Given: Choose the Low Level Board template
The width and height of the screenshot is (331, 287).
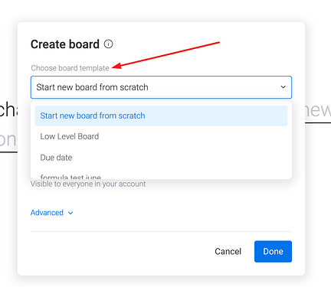Looking at the screenshot, I should (x=161, y=136).
